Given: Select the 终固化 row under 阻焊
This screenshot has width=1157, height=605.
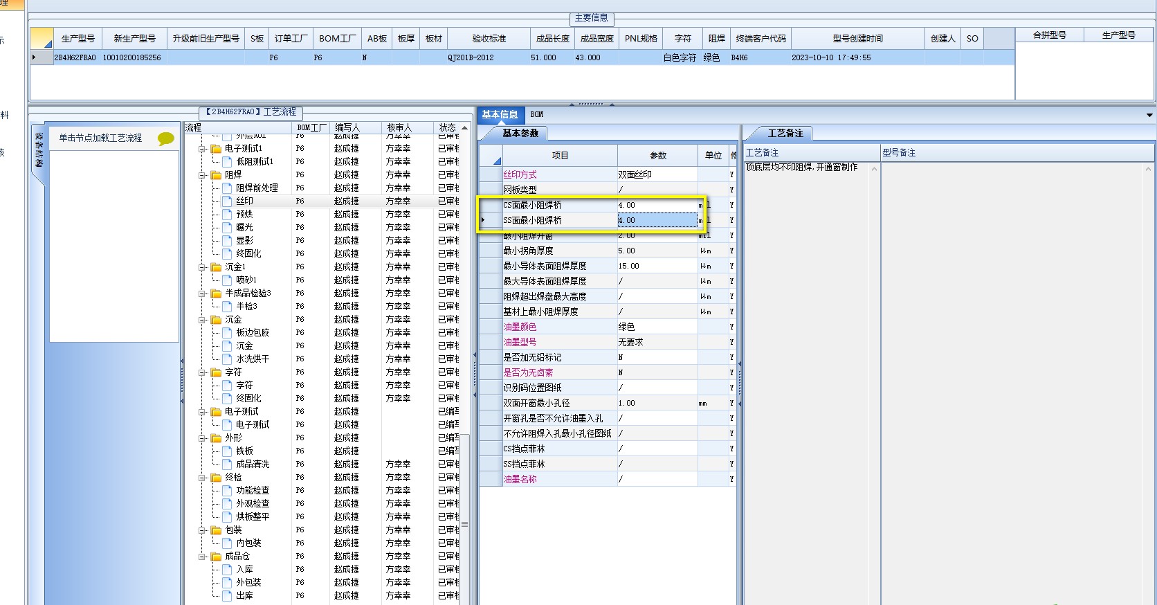Looking at the screenshot, I should (249, 253).
